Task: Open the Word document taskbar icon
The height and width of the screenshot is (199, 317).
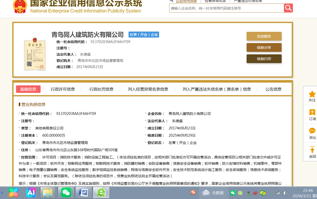Action: [84, 192]
